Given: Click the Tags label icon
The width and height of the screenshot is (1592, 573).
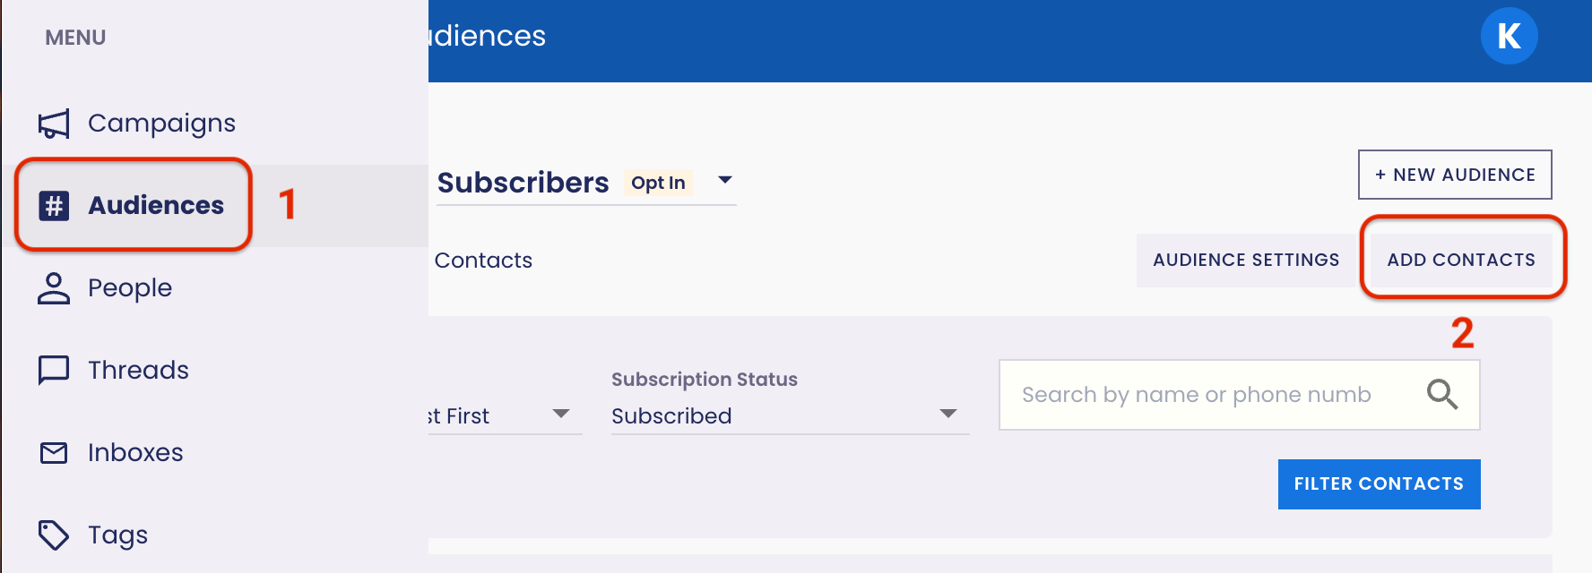Looking at the screenshot, I should (54, 535).
